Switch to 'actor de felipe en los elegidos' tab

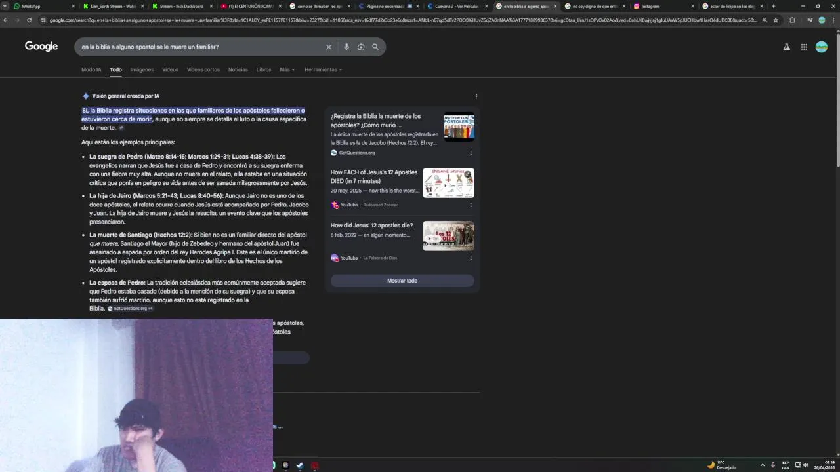(732, 6)
